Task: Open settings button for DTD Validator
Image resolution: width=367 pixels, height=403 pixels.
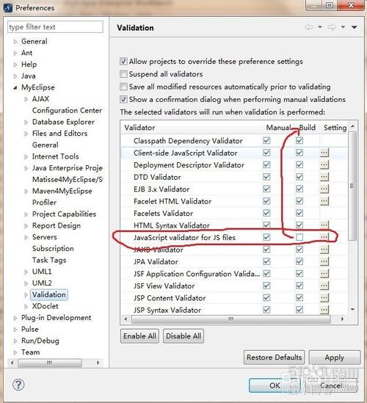Action: [x=324, y=177]
